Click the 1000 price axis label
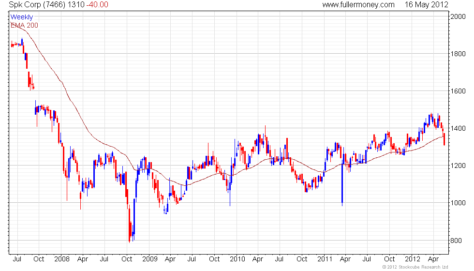 (x=458, y=203)
